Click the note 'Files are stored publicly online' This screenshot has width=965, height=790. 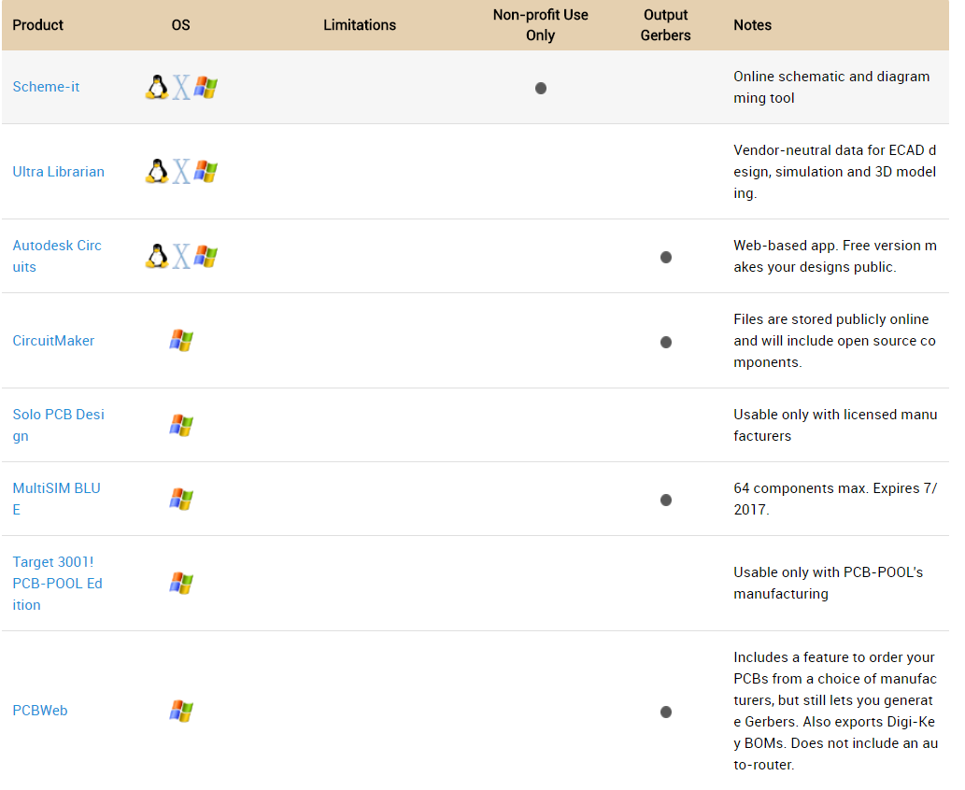tap(834, 341)
